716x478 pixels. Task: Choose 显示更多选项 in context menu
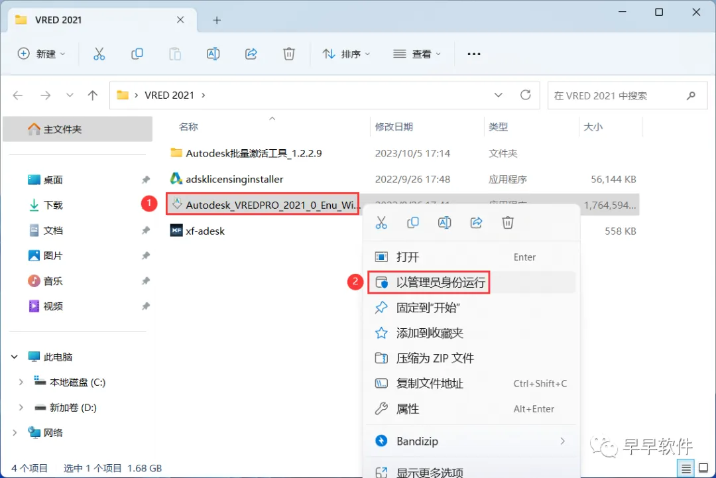coord(472,471)
